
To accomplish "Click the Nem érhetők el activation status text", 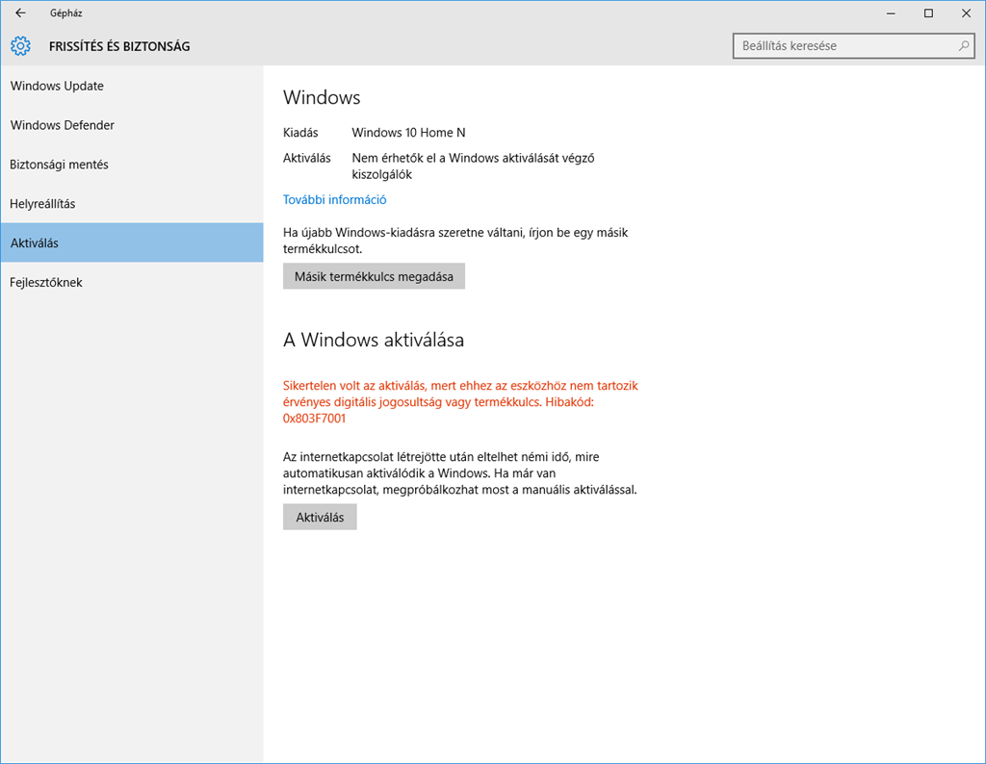I will click(473, 166).
